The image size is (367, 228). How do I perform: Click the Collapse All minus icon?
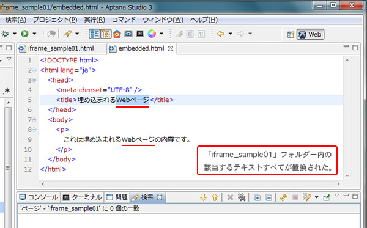point(269,197)
